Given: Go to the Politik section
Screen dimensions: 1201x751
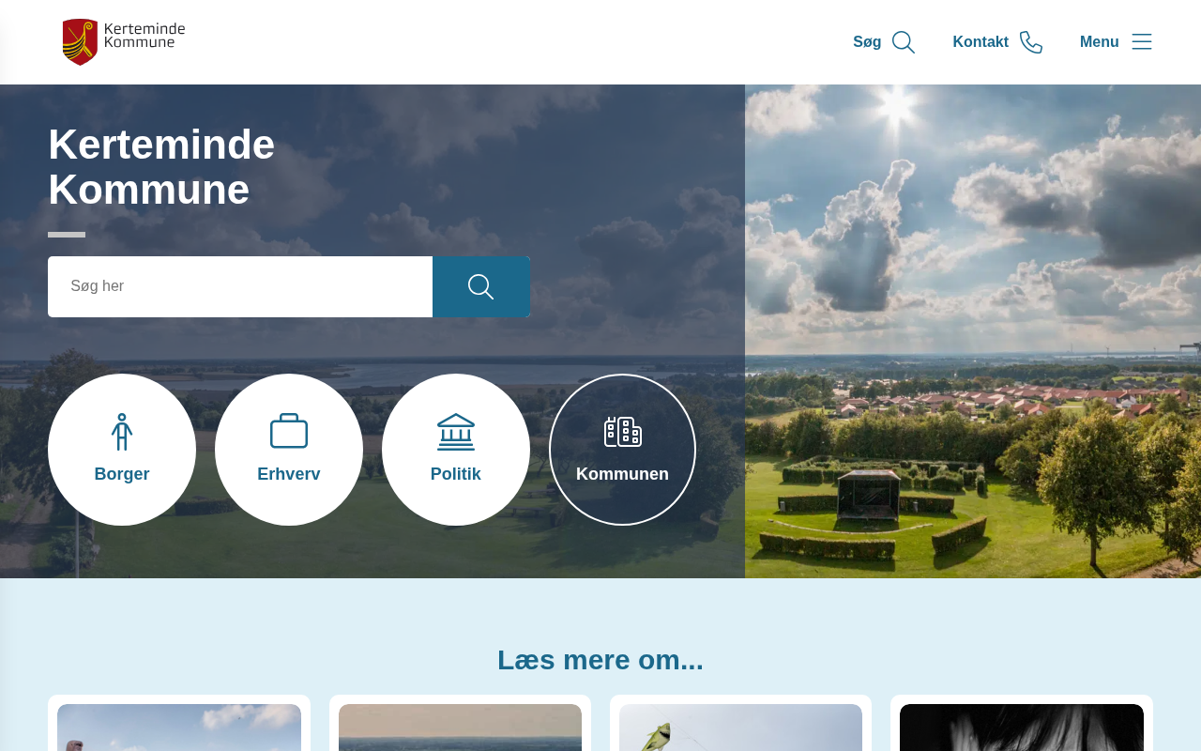Looking at the screenshot, I should click(456, 450).
